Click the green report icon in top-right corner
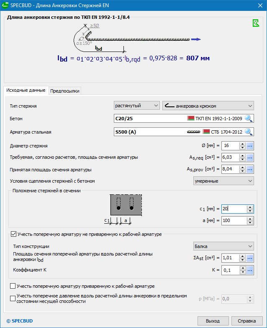The width and height of the screenshot is (267, 328). pyautogui.click(x=255, y=23)
